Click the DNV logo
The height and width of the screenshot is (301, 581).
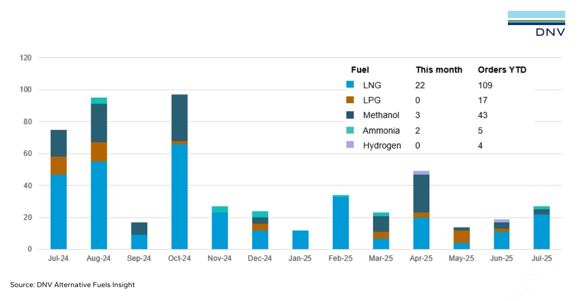[x=536, y=23]
